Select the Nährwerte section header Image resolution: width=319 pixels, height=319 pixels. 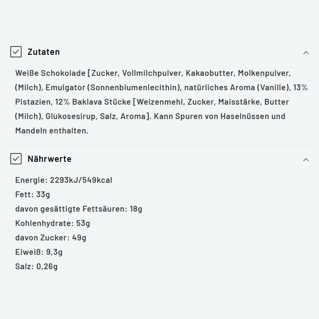tap(49, 159)
